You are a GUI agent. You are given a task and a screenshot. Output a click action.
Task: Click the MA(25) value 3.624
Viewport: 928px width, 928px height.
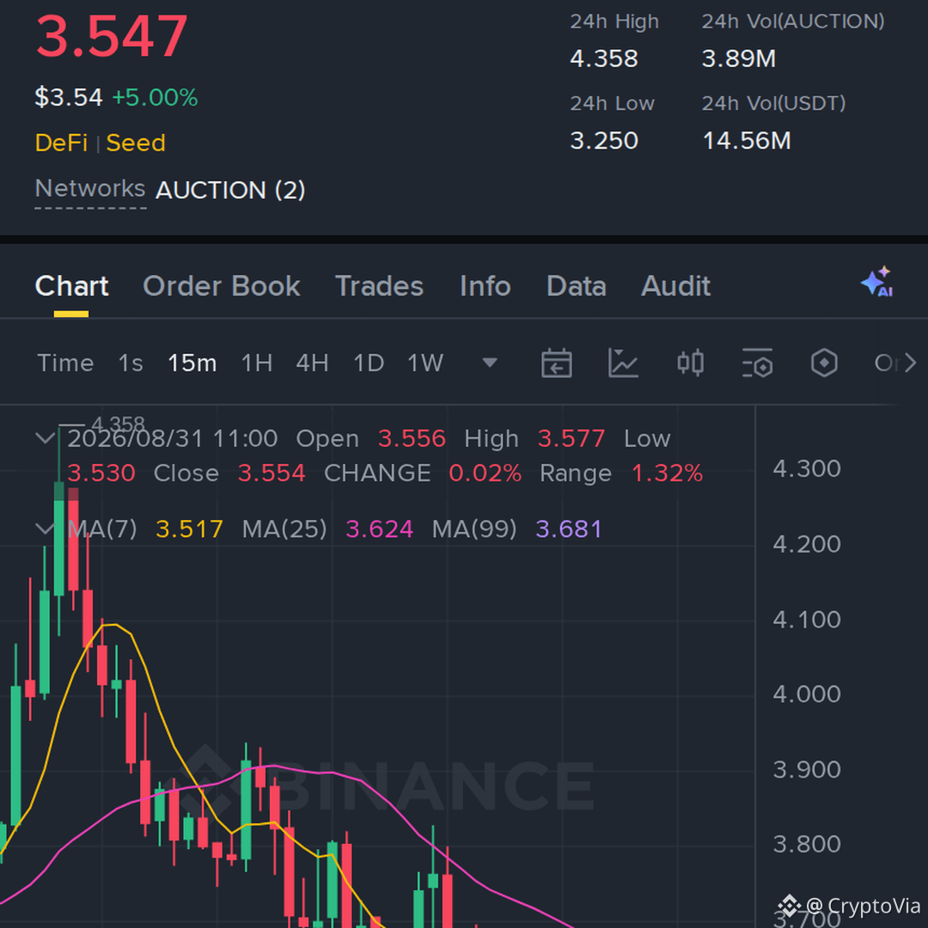(x=380, y=529)
